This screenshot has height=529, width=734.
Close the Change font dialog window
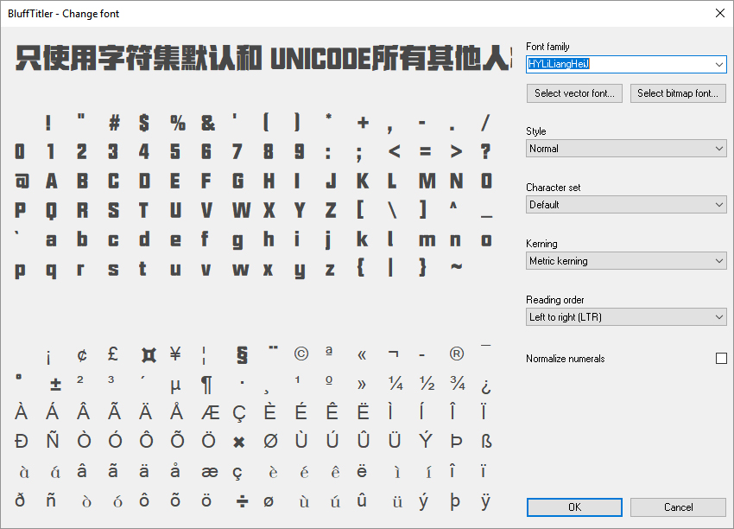pos(720,13)
